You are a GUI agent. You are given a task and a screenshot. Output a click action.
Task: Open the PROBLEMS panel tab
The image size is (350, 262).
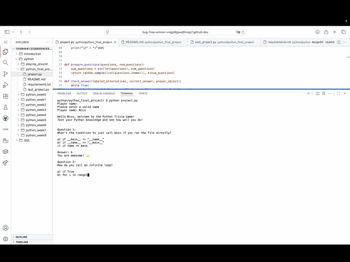point(65,93)
